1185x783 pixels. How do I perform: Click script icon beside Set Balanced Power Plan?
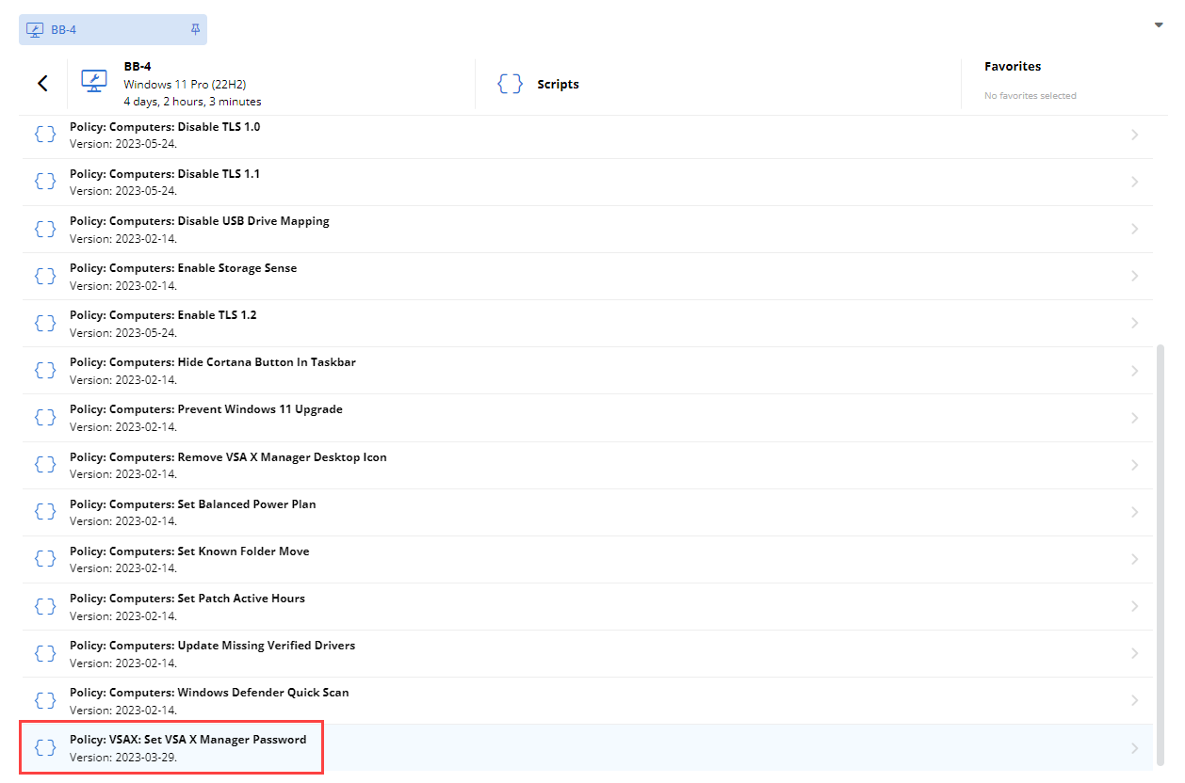(45, 511)
